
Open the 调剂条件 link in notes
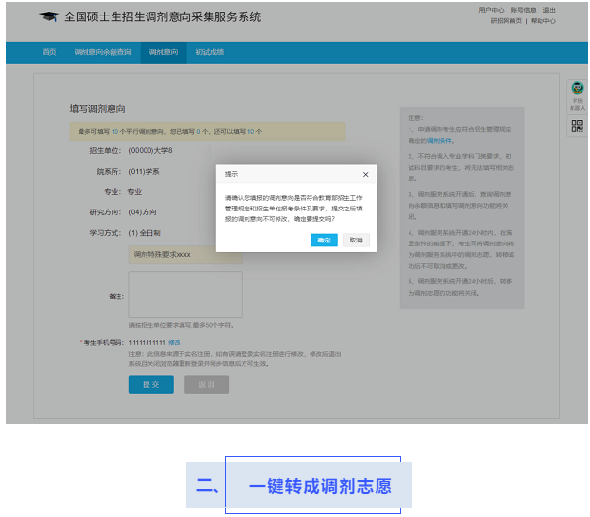click(x=440, y=140)
